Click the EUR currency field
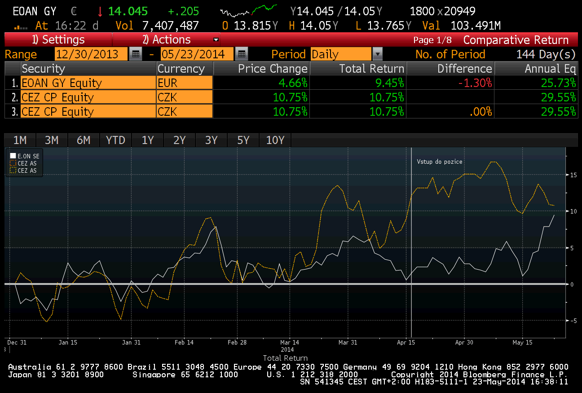 point(185,83)
